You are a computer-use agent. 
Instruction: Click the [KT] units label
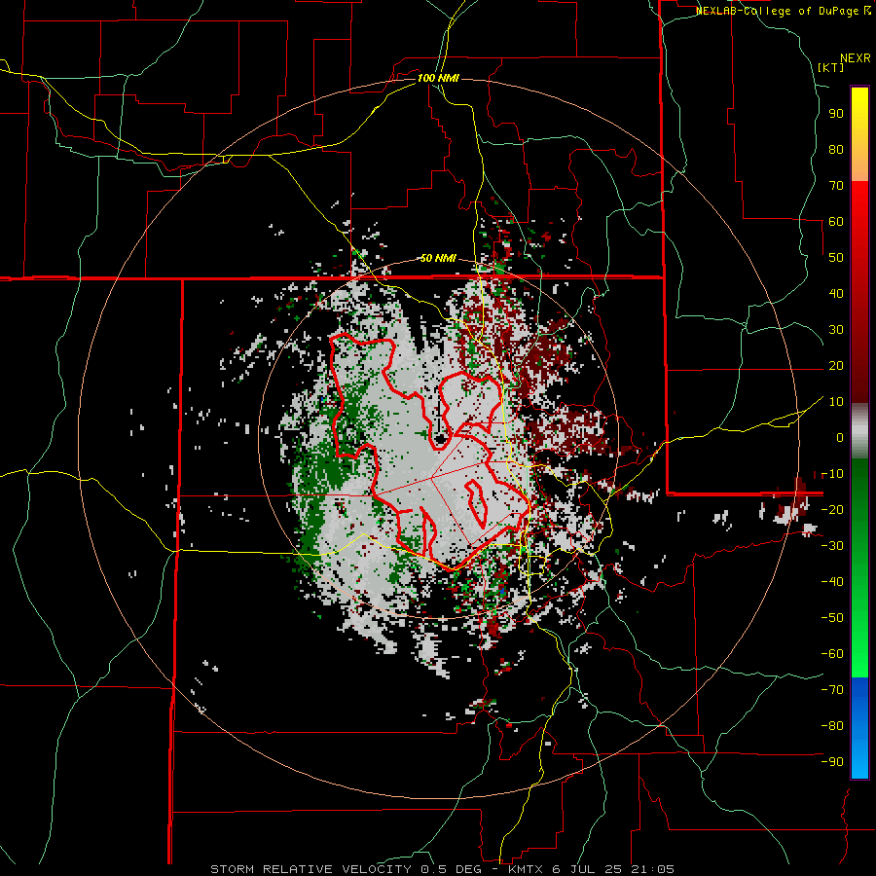click(830, 67)
